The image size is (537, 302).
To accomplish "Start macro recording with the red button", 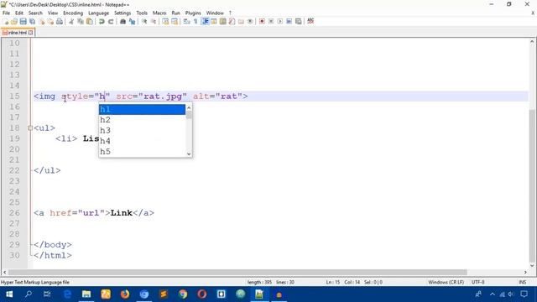I will pyautogui.click(x=262, y=22).
